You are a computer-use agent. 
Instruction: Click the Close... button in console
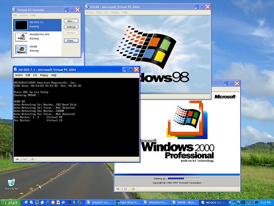coord(71,40)
